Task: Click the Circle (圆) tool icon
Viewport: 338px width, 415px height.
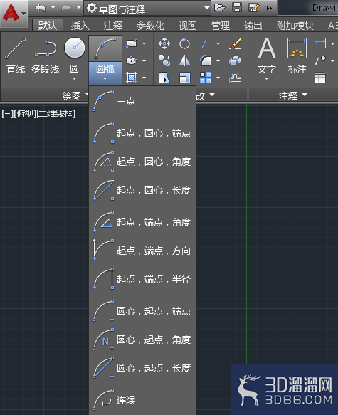Action: click(x=75, y=48)
